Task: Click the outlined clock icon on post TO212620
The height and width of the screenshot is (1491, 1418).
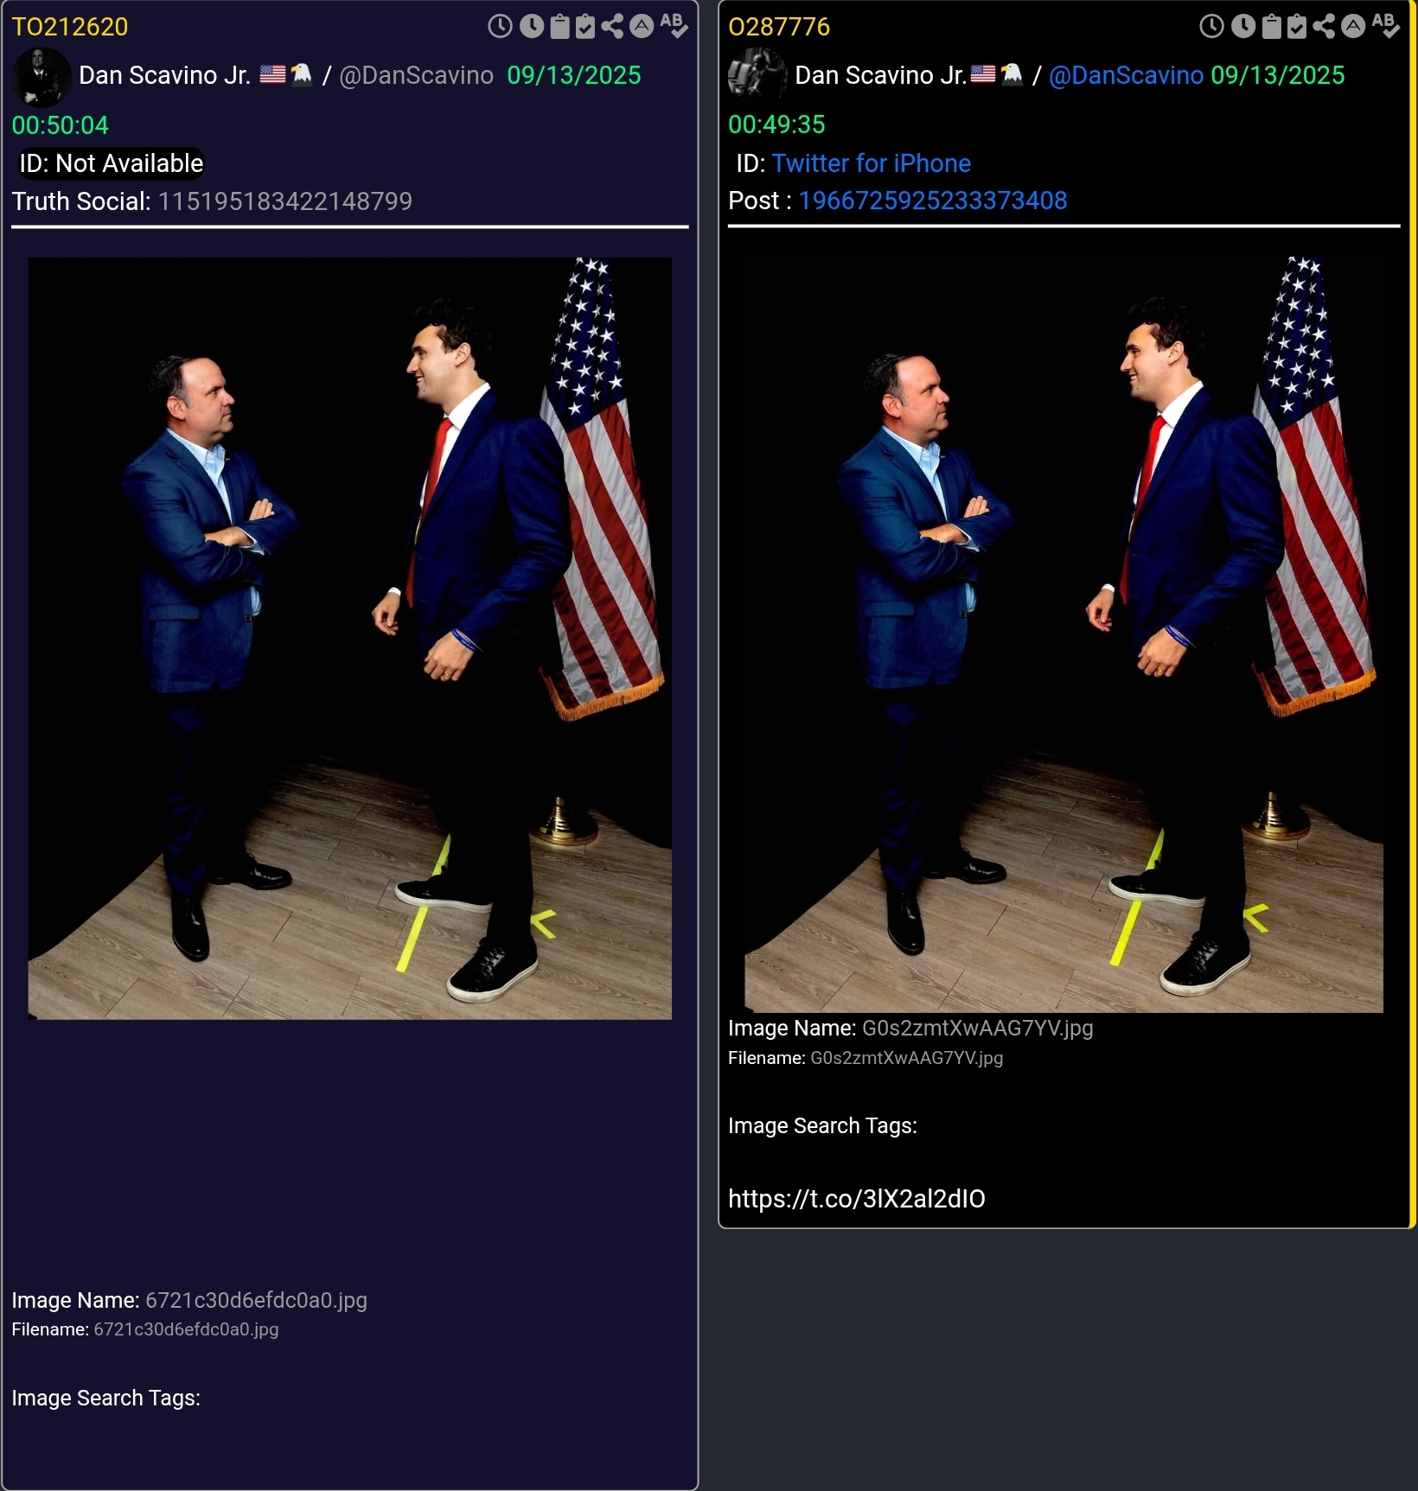Action: point(500,27)
